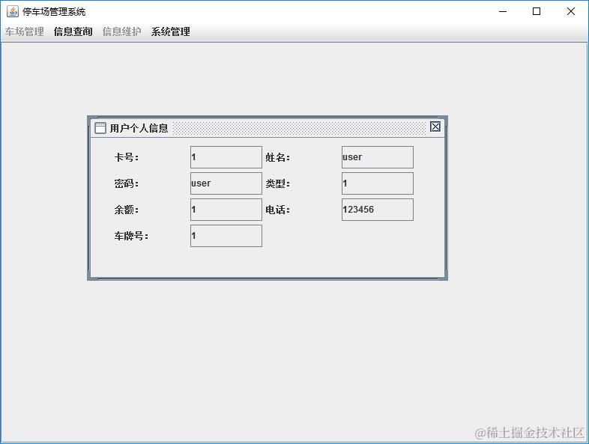Click the 姓名: label
The image size is (589, 444).
point(278,157)
